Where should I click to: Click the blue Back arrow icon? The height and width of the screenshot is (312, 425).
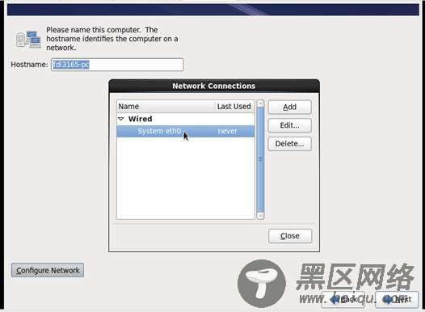(335, 299)
